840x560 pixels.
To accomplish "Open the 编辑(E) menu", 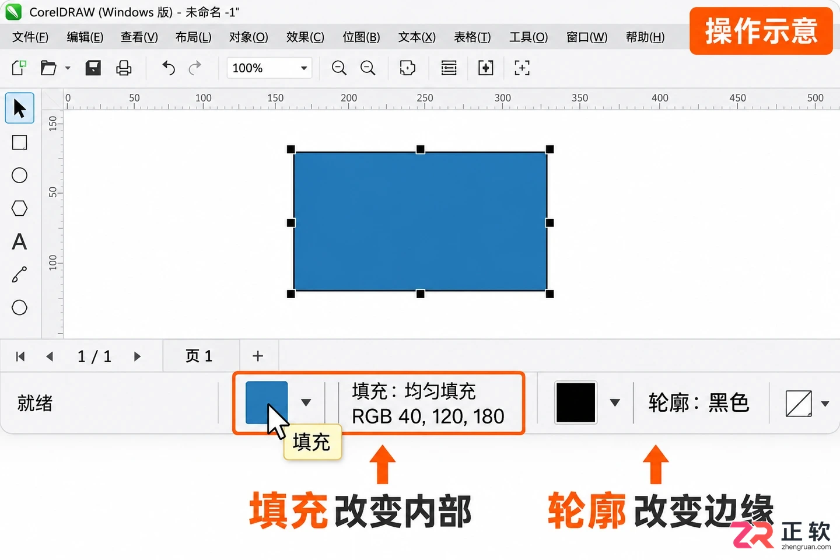I will 85,37.
